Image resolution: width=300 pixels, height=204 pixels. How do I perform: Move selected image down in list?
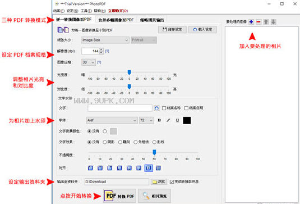[274, 22]
